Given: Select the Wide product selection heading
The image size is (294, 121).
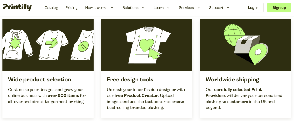Looking at the screenshot, I should coord(40,79).
